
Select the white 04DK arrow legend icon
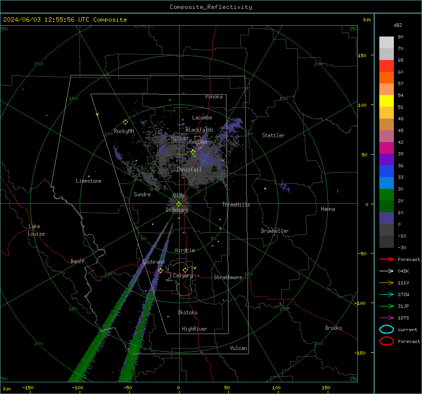click(386, 271)
